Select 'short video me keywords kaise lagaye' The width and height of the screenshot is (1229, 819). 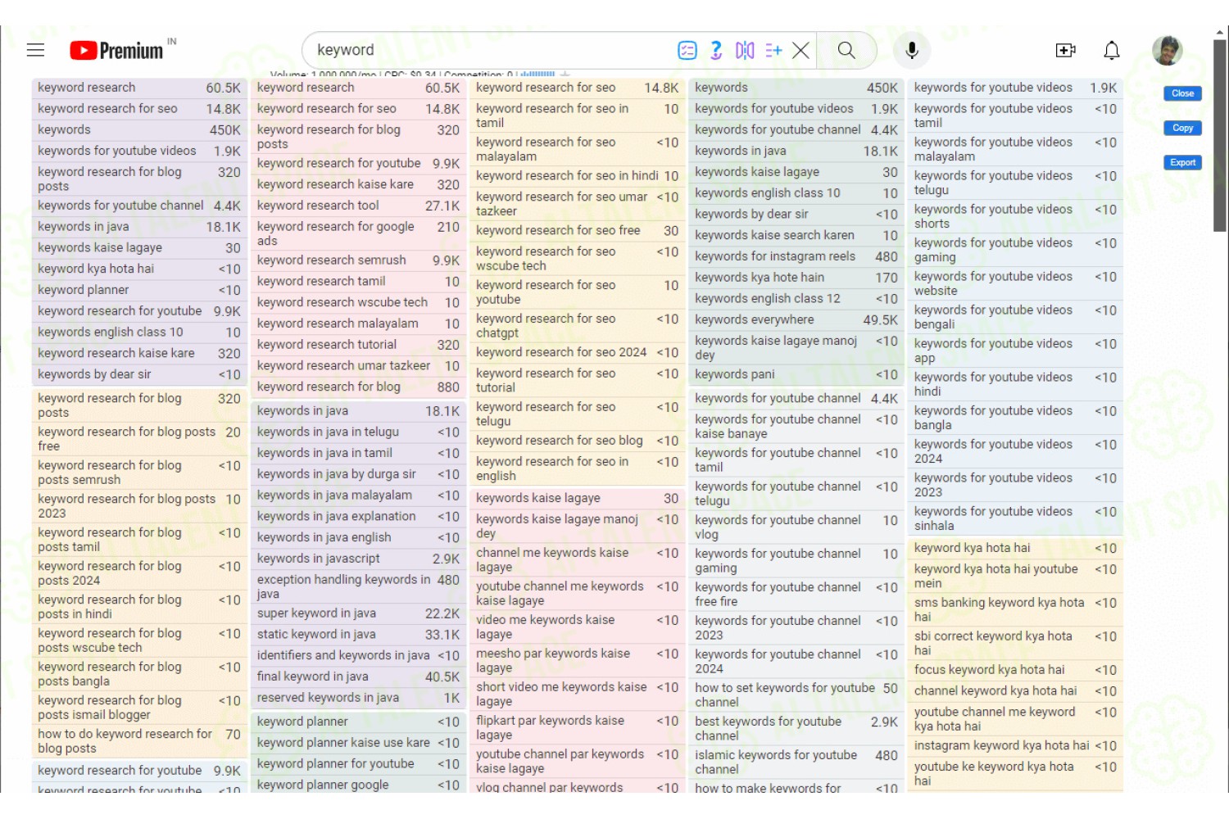click(577, 695)
